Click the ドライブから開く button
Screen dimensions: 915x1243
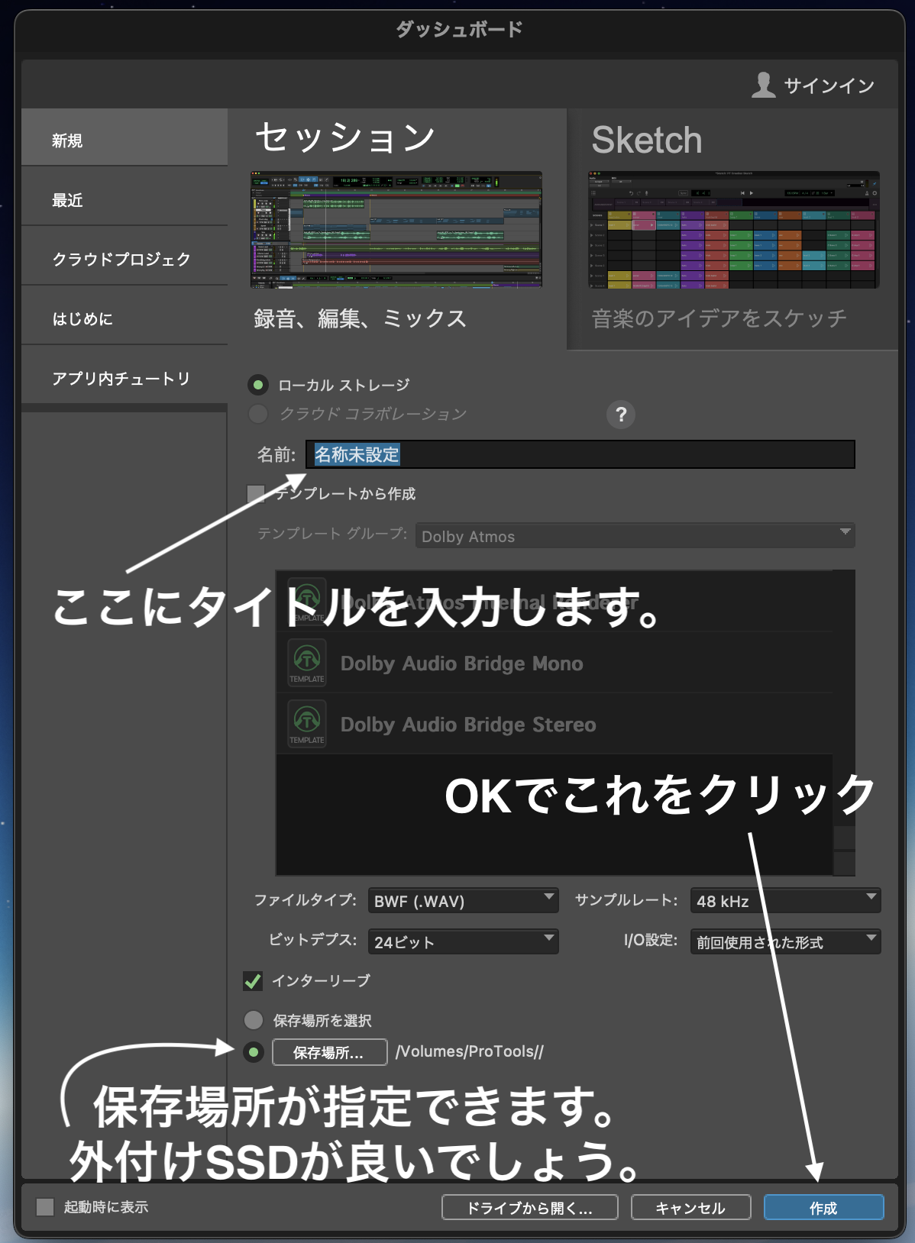click(529, 1208)
